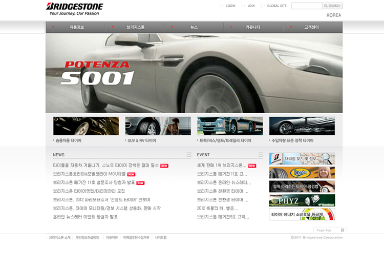The height and width of the screenshot is (269, 384).
Task: Open footer link 이용약관
Action: click(112, 237)
